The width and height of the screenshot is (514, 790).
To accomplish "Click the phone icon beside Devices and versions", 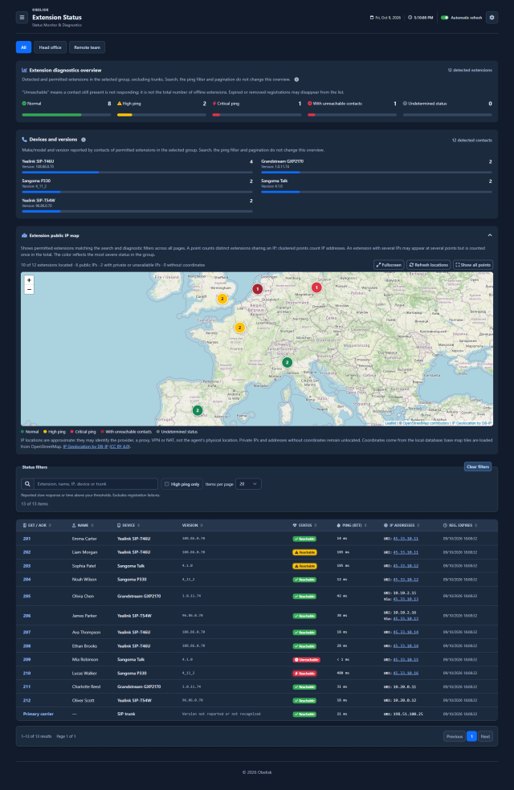I will pos(24,140).
